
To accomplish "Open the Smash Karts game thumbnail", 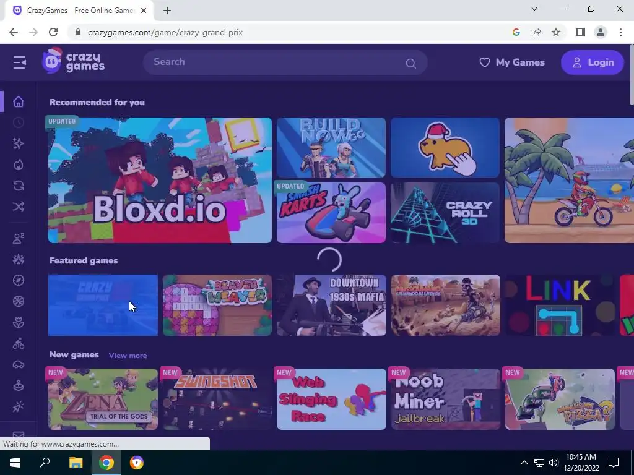I will pos(331,213).
